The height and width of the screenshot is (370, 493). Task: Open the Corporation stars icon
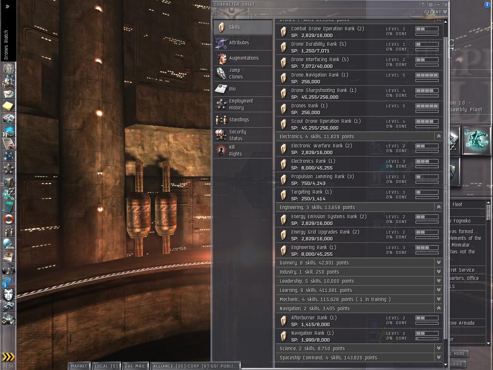(x=9, y=168)
